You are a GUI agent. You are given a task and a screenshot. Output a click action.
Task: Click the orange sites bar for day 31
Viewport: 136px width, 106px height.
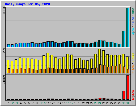[x=128, y=71]
